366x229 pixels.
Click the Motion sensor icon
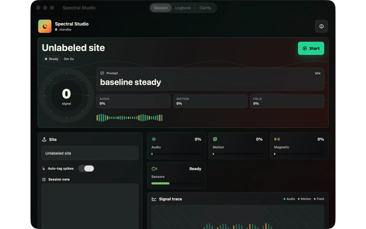215,139
